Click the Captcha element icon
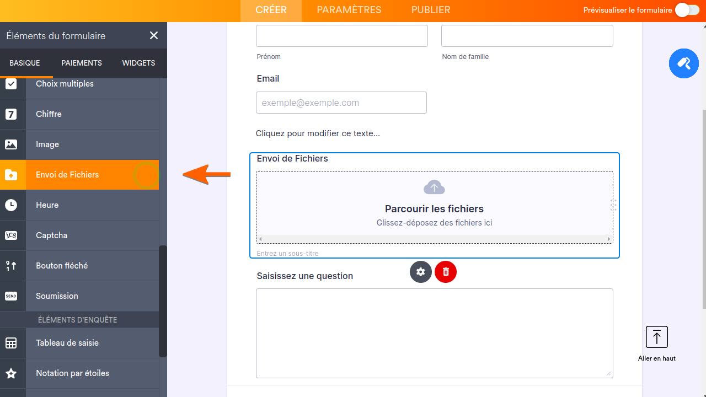The width and height of the screenshot is (706, 397). (x=11, y=235)
